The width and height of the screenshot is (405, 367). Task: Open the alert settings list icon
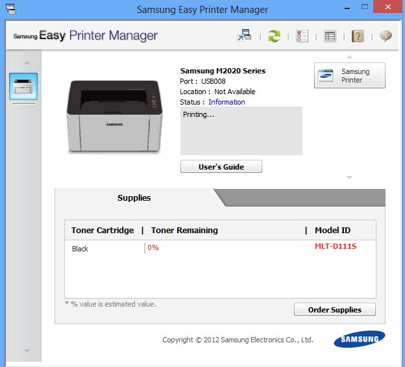(x=330, y=36)
